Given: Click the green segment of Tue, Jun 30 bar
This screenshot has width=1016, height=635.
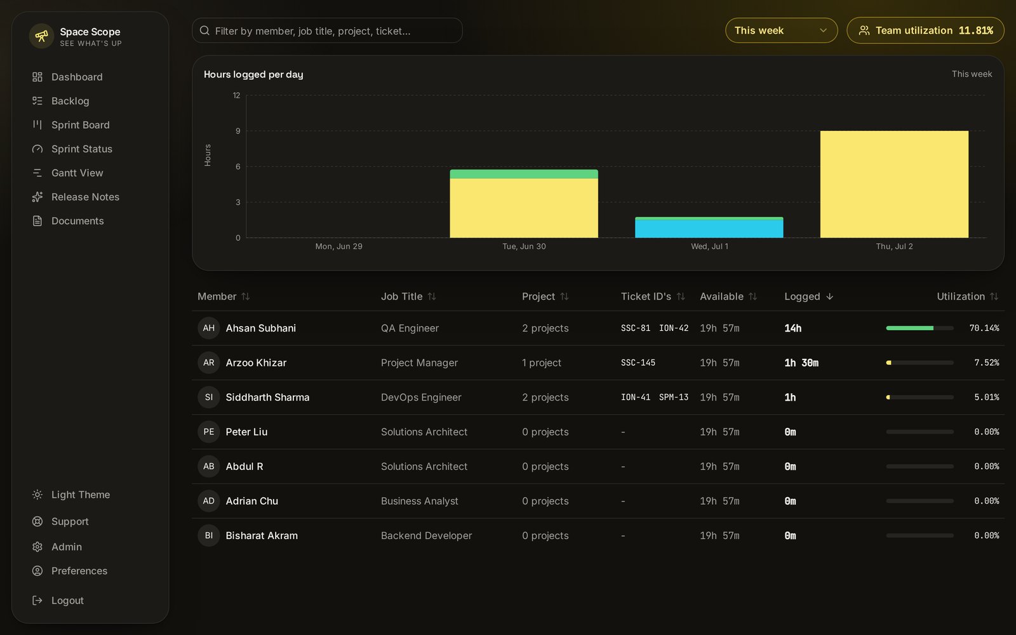Looking at the screenshot, I should click(524, 174).
